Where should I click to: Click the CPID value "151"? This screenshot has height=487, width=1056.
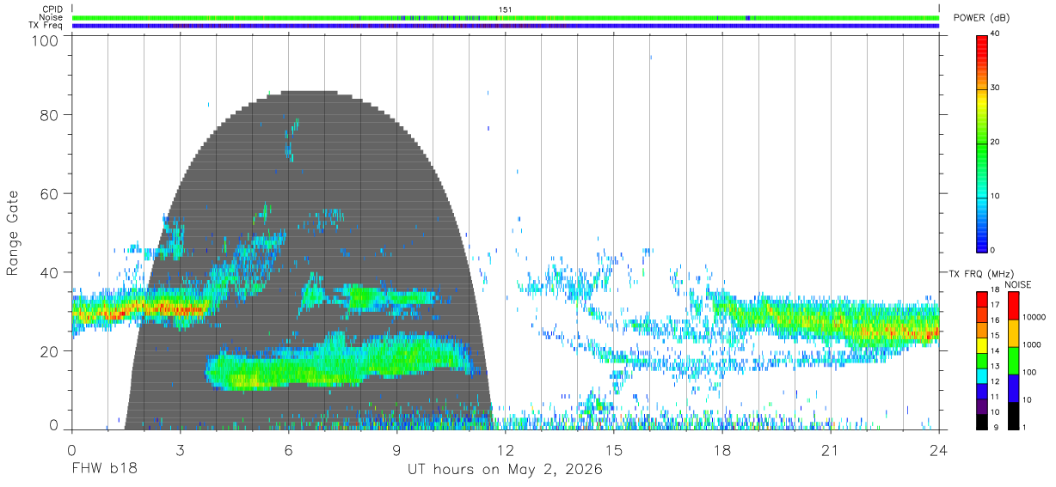(506, 9)
